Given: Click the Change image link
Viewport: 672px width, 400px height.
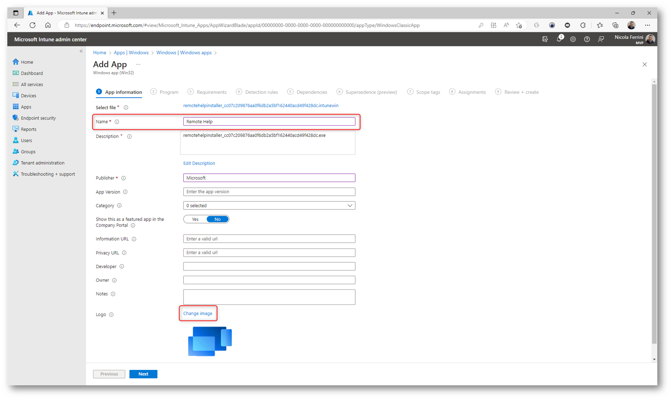Looking at the screenshot, I should click(198, 314).
